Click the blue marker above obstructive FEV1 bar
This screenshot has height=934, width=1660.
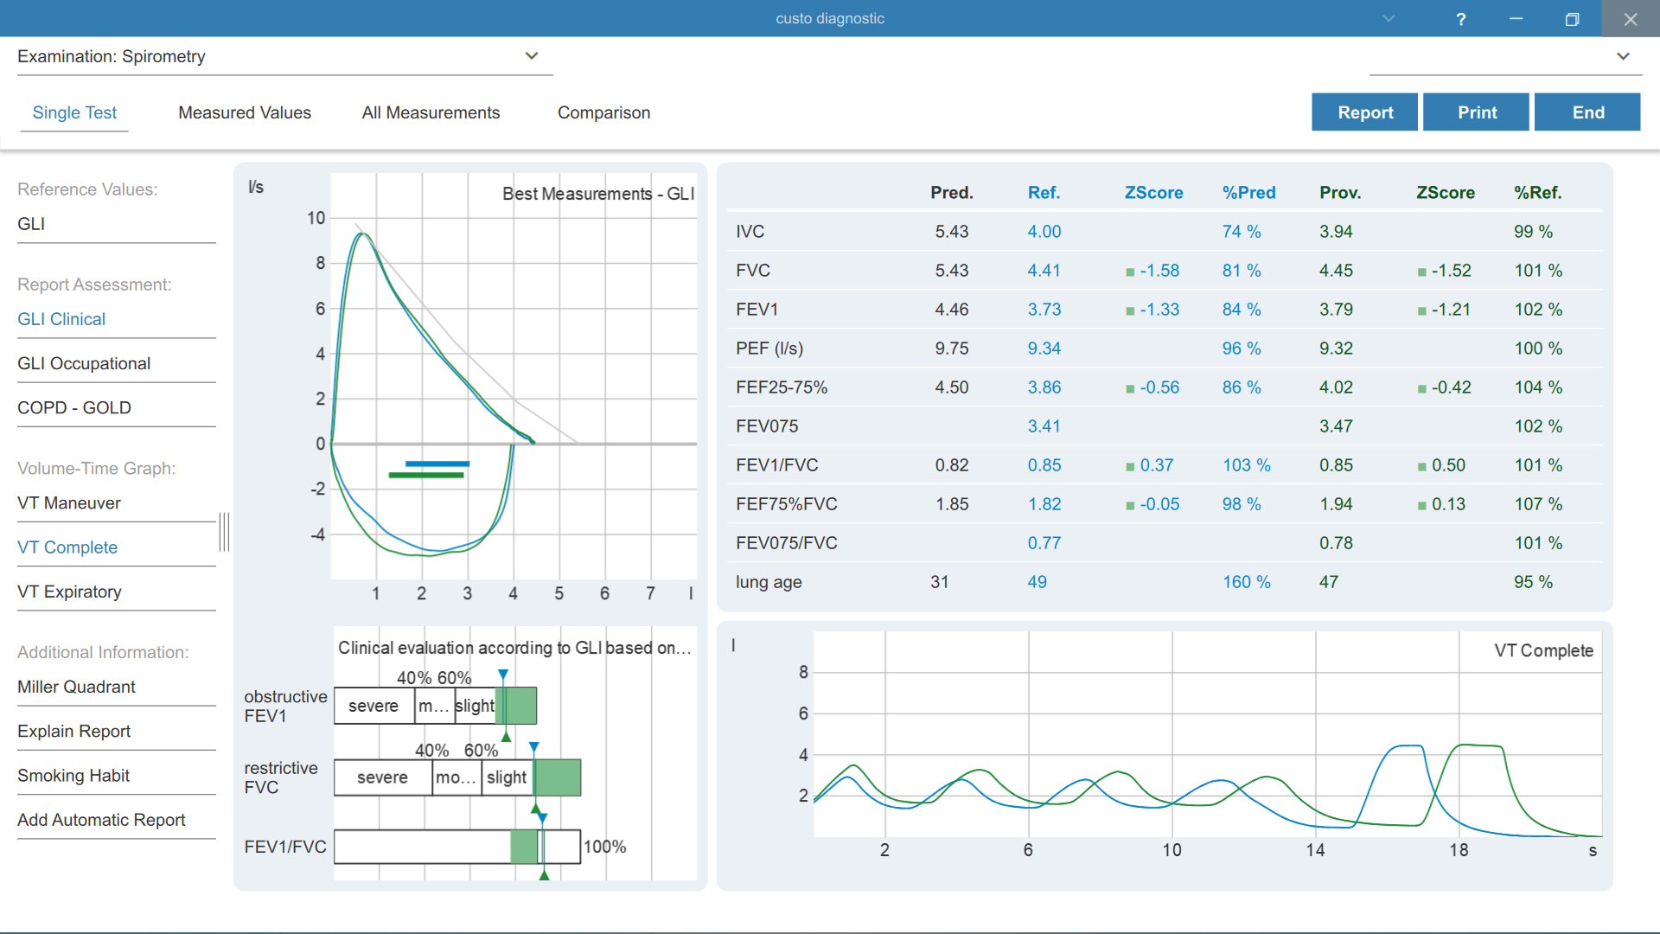(503, 675)
